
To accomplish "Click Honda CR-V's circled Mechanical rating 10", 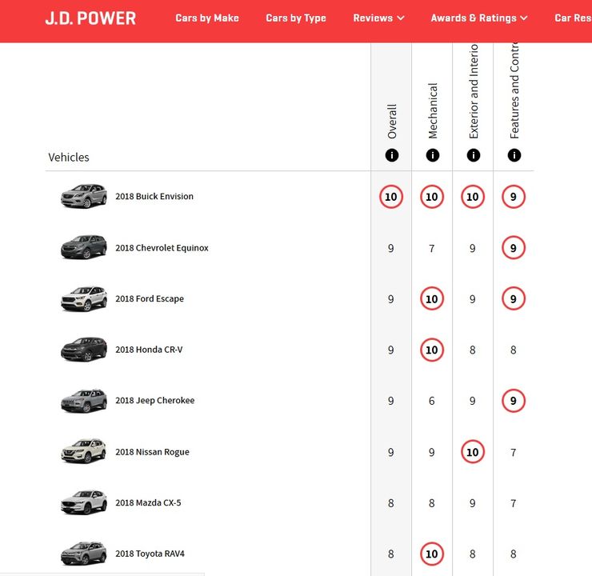I will tap(432, 350).
